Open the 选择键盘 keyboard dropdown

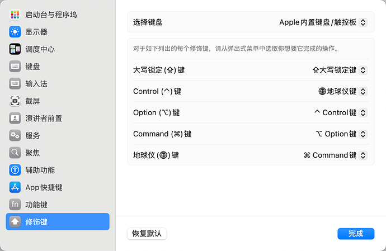[323, 22]
